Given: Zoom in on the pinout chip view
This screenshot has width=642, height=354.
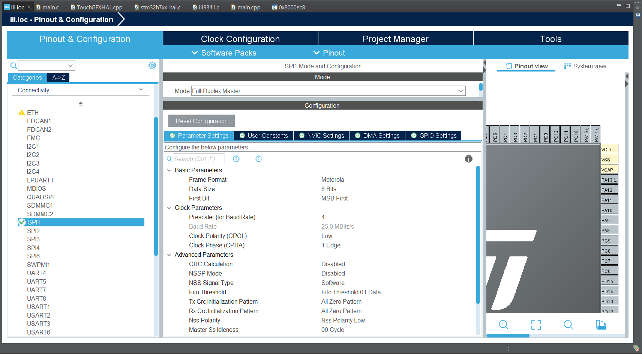Looking at the screenshot, I should tap(503, 325).
